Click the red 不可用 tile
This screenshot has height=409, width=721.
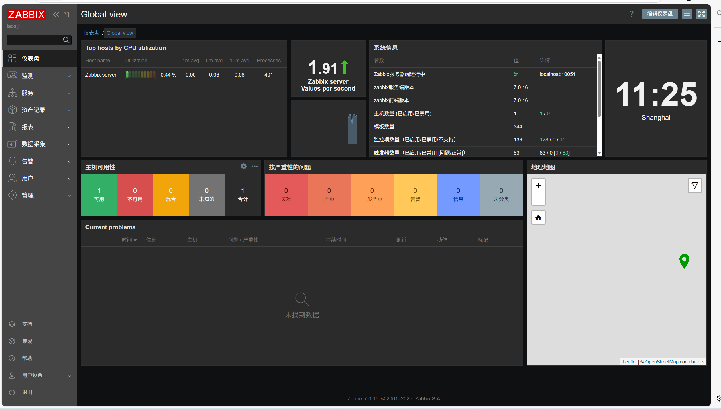(x=135, y=195)
